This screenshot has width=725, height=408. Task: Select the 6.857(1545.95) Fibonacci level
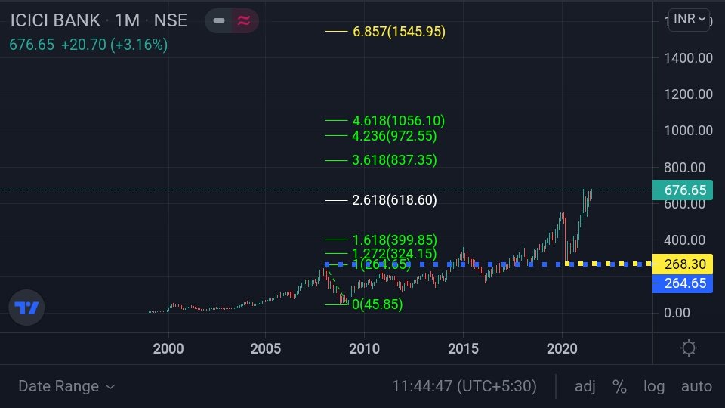[x=399, y=32]
